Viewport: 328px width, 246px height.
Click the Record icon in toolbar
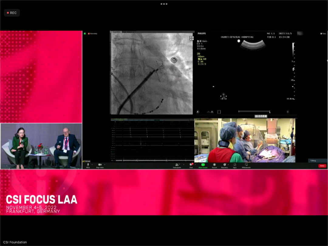pos(214,165)
